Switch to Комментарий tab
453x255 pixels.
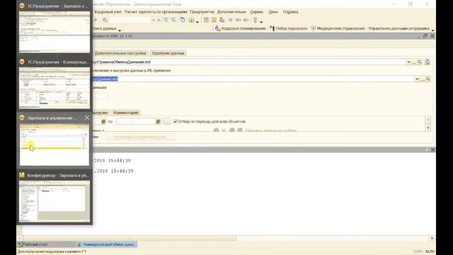click(x=126, y=113)
